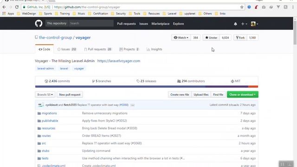Open the Pull requests repository tab

coord(98,49)
